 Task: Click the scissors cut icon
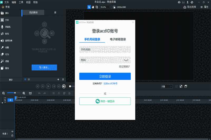pos(59,93)
